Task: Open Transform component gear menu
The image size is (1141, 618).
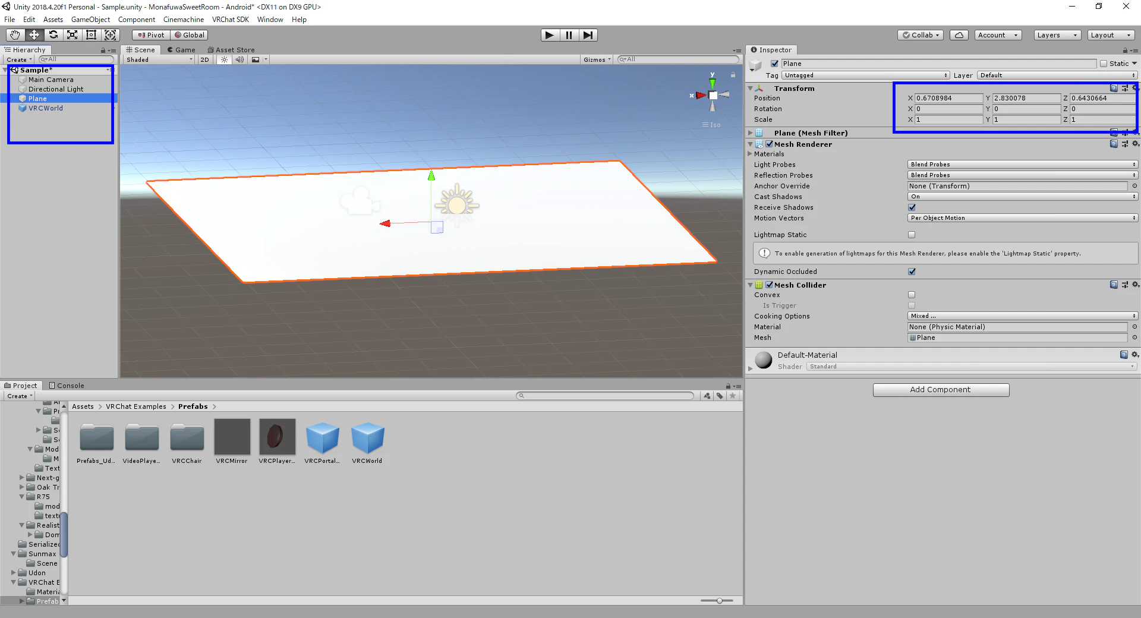Action: coord(1135,88)
